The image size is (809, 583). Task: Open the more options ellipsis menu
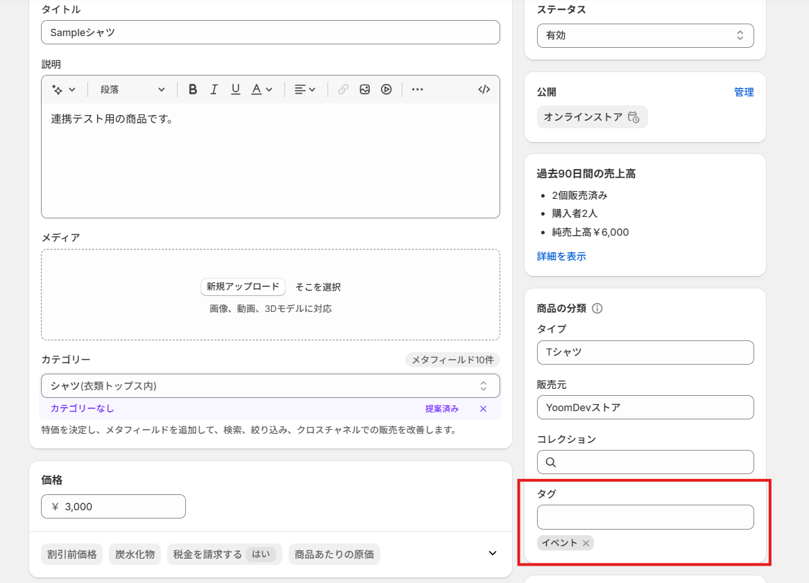(417, 89)
